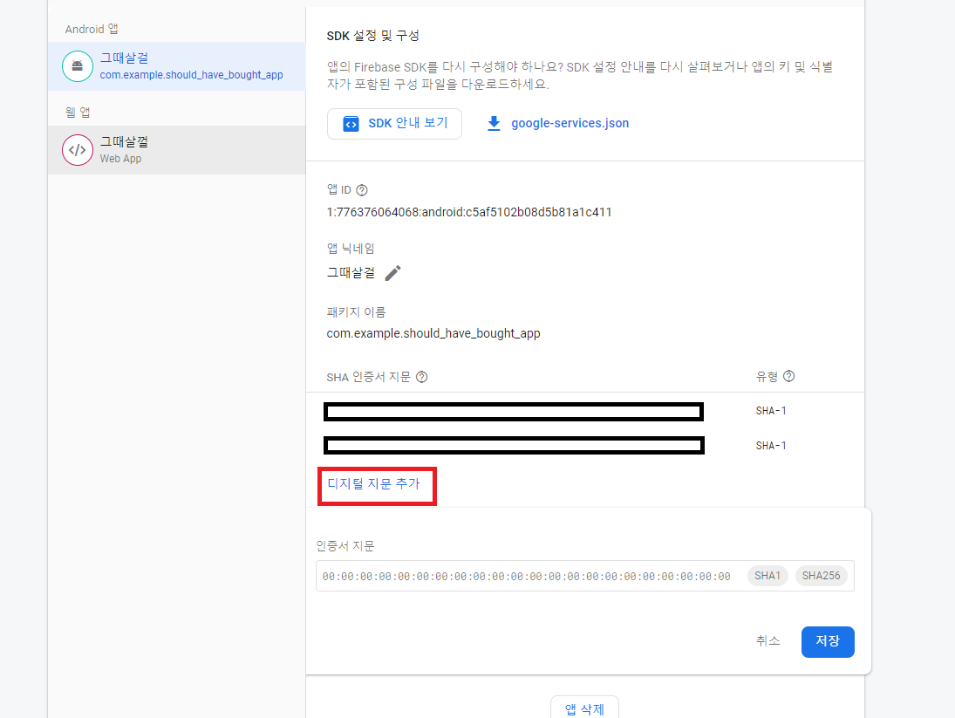The height and width of the screenshot is (718, 955).
Task: Select the Android app 그때살걸 entry
Action: tap(177, 66)
